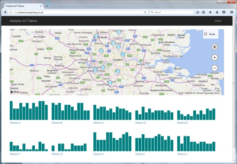This screenshot has height=164, width=237.
Task: Click the Device G bar chart
Action: tap(69, 147)
